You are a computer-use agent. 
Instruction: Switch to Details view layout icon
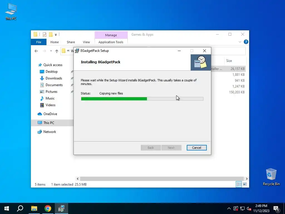tap(239, 184)
